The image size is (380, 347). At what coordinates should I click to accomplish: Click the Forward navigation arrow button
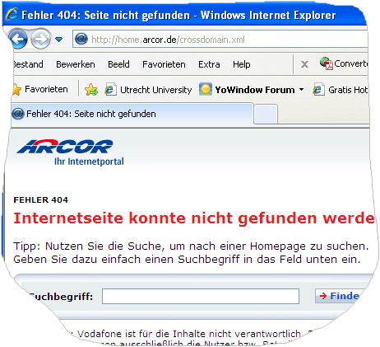click(40, 40)
